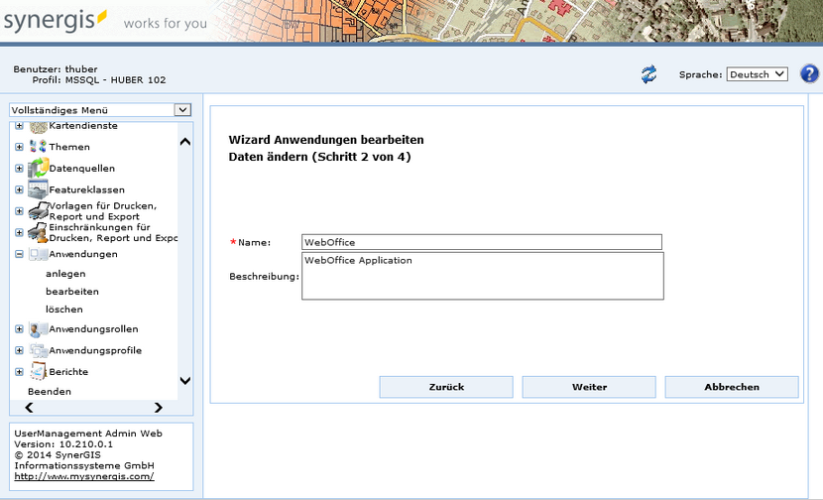Open the Vollständiges Menü dropdown
This screenshot has height=500, width=823.
tap(99, 110)
